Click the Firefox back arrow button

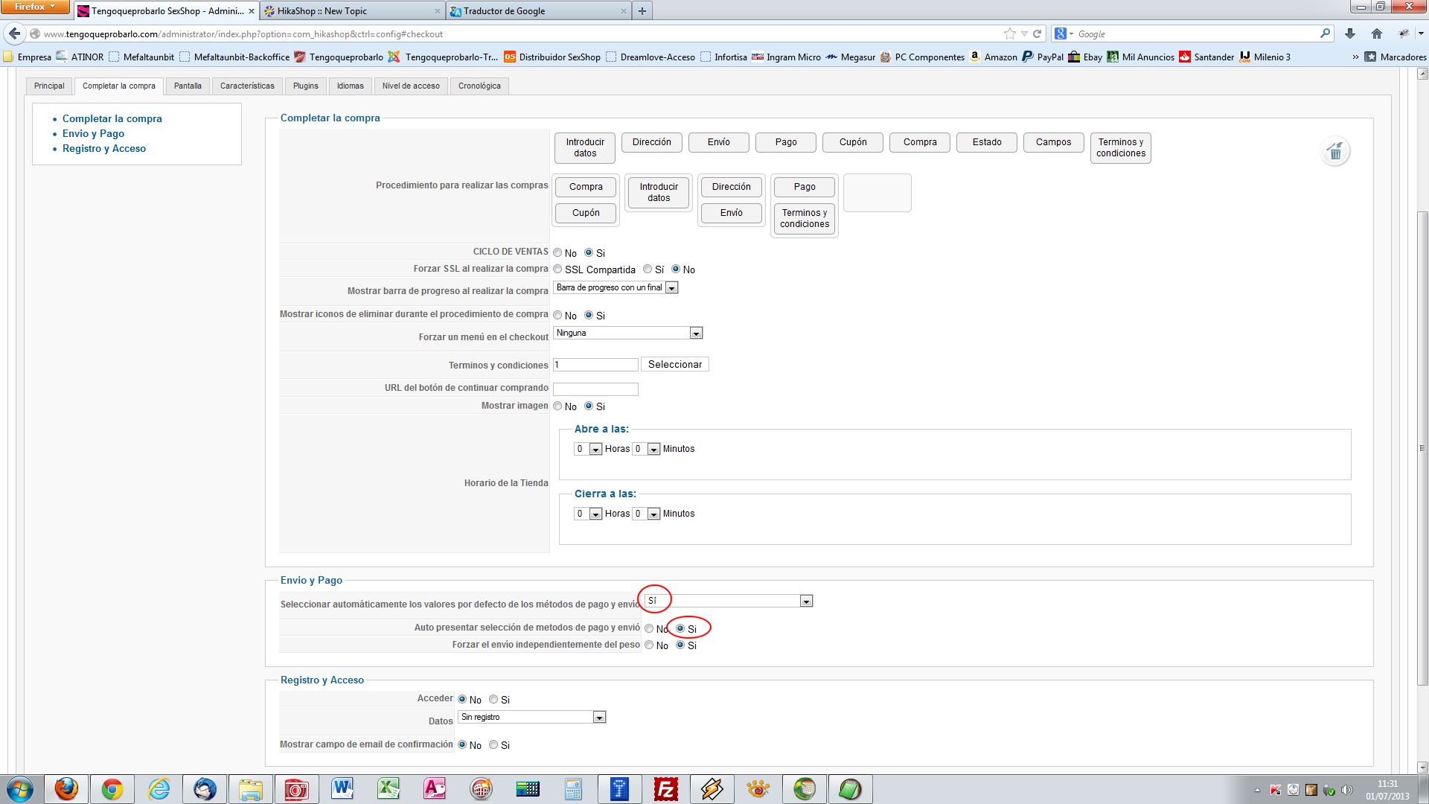tap(14, 33)
